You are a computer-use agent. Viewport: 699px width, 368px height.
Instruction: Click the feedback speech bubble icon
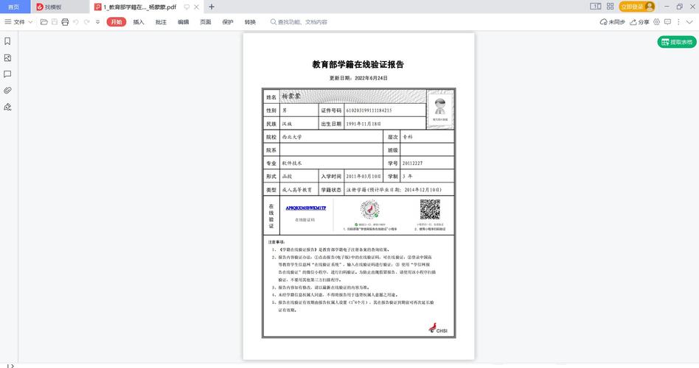tap(667, 22)
